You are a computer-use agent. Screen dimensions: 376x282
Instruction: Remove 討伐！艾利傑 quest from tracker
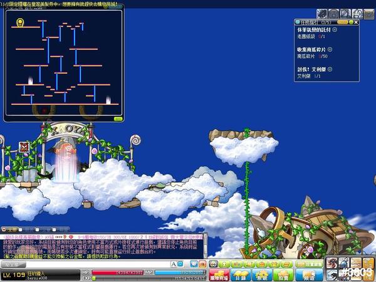coord(330,70)
